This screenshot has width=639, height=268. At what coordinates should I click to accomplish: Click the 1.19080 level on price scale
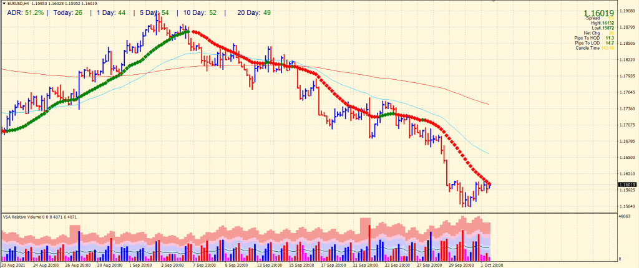coord(627,11)
